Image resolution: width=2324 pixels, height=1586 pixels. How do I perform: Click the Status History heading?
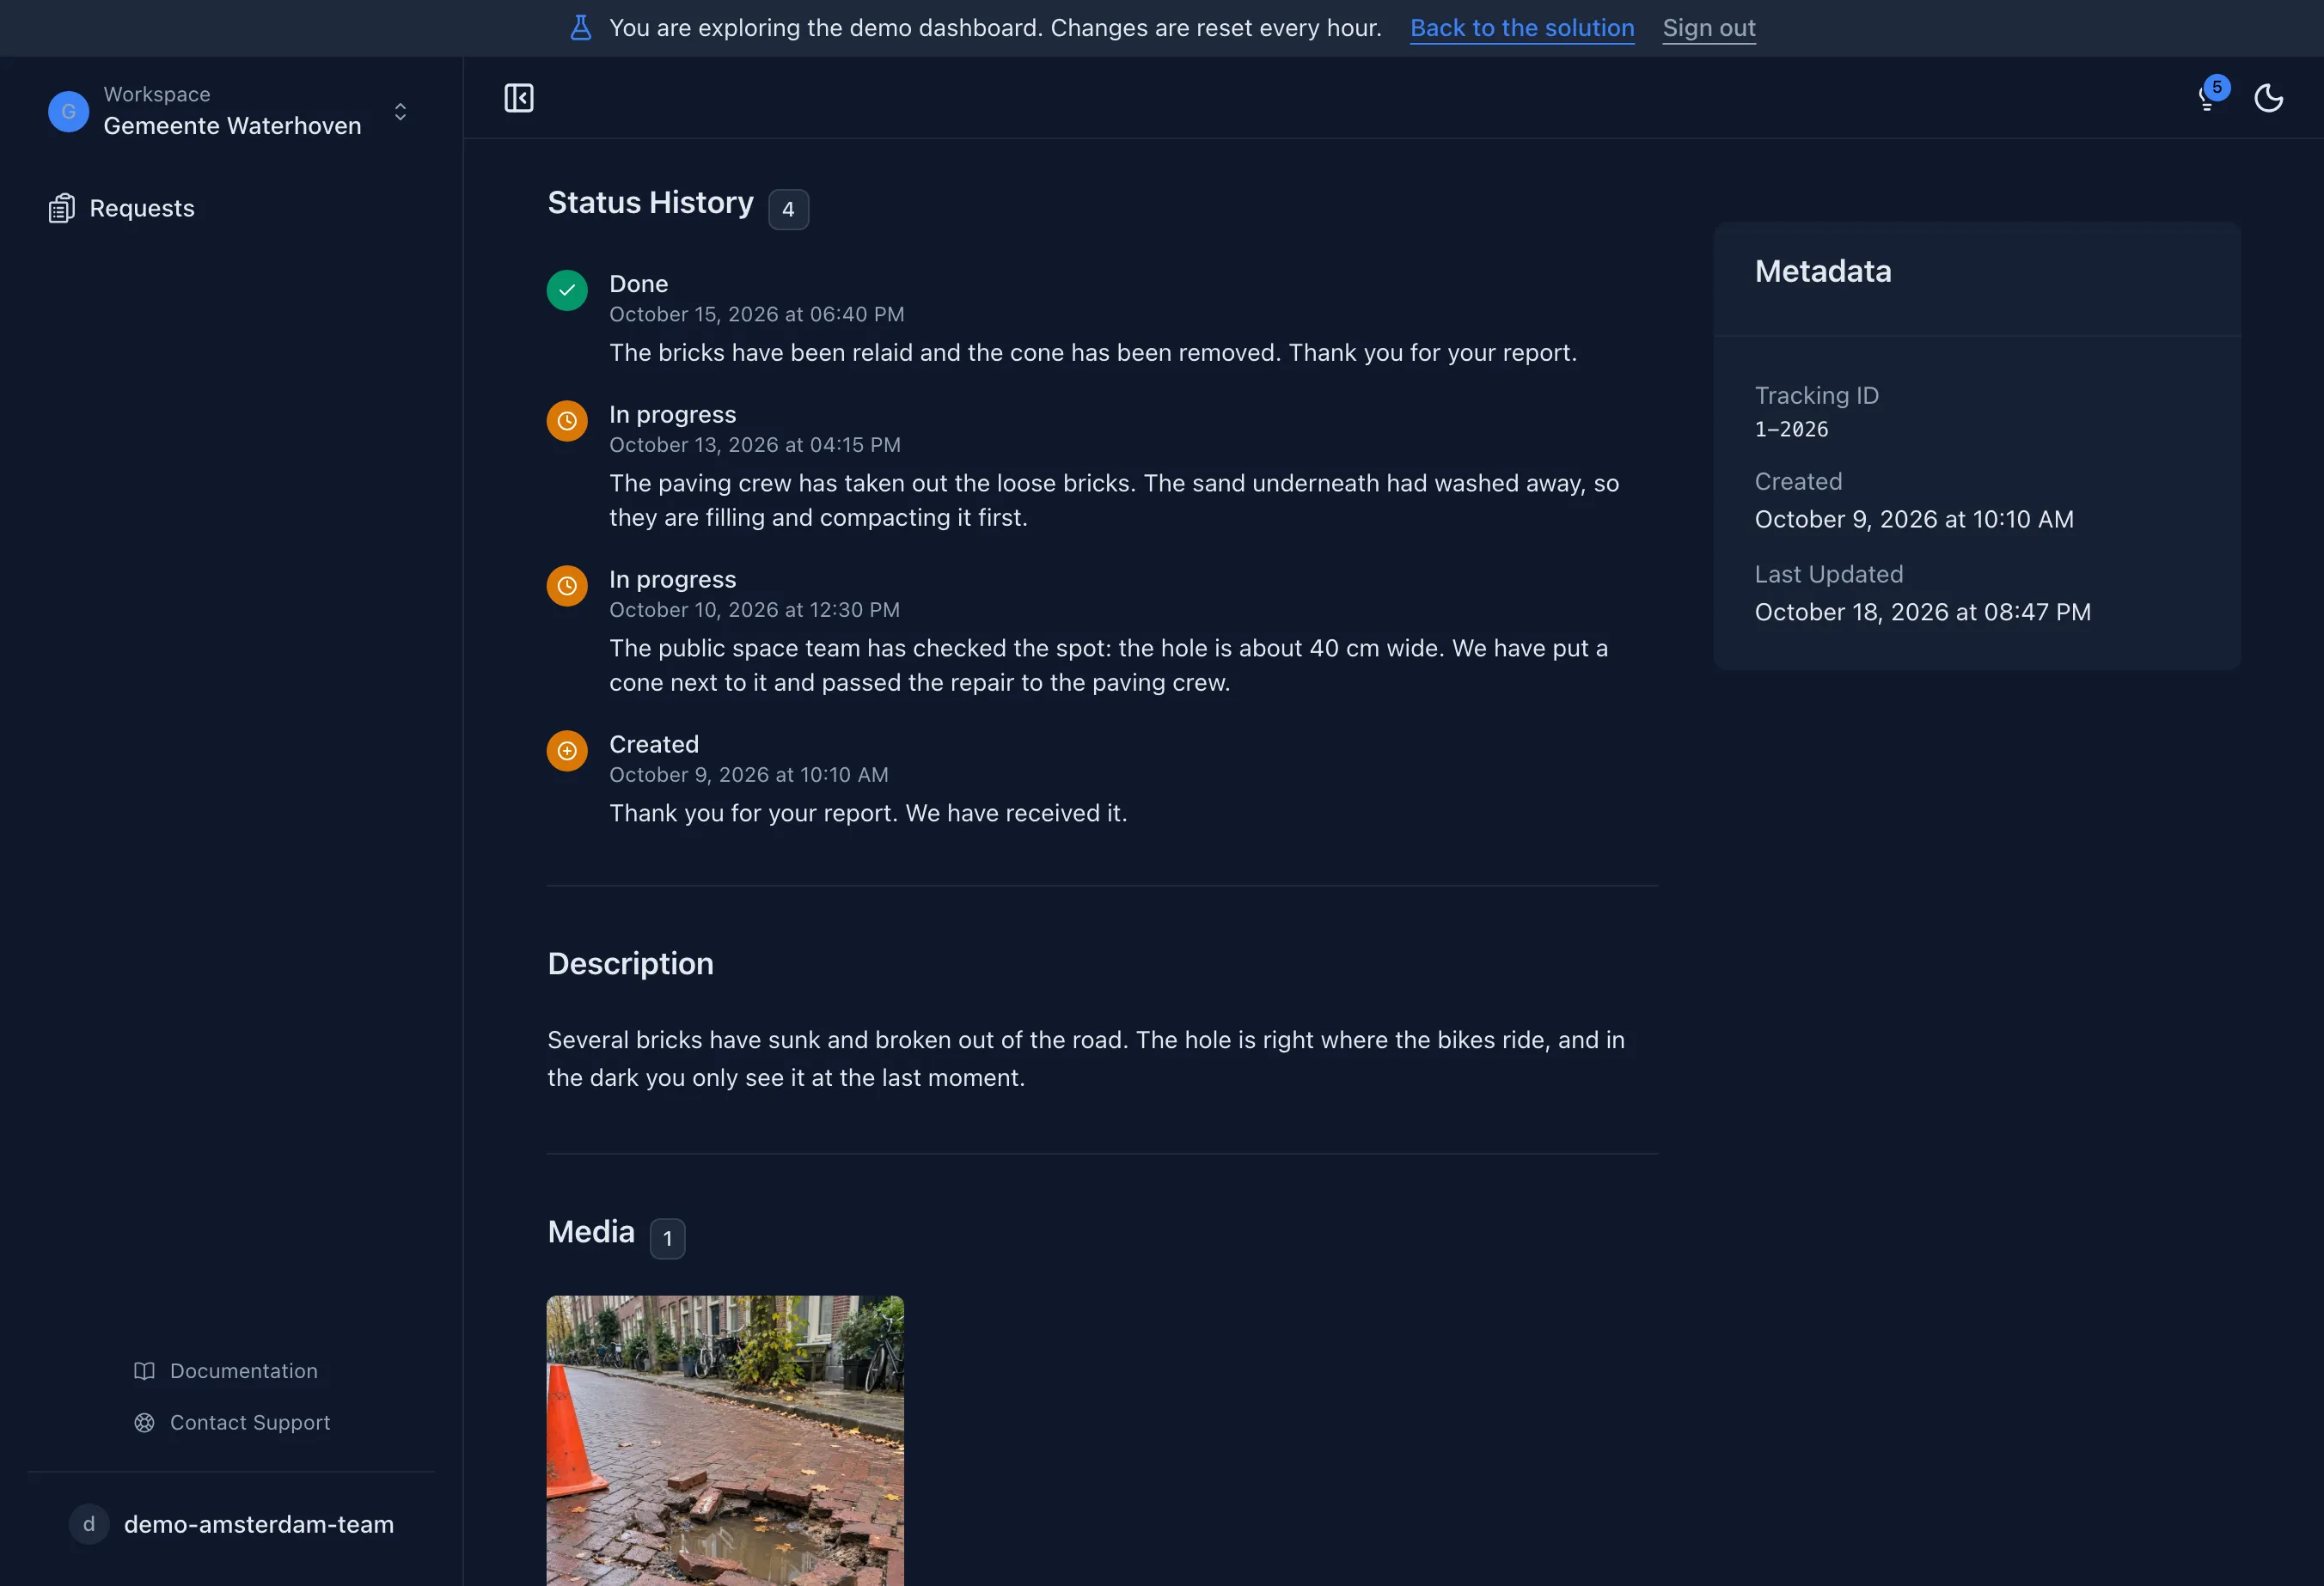(650, 203)
